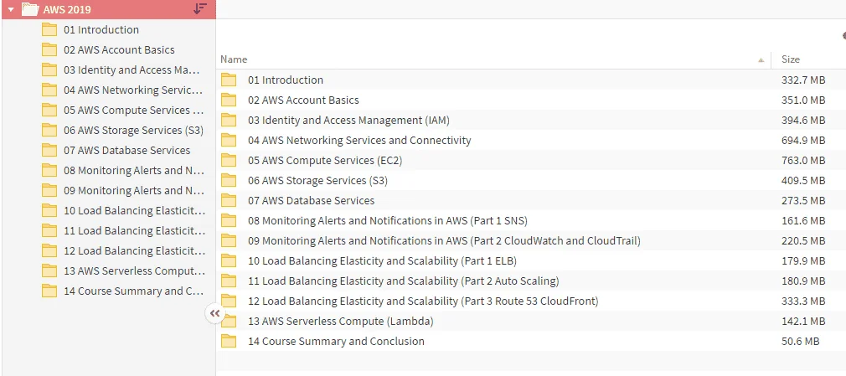
Task: Click the sort order icon beside AWS 2019
Action: click(200, 8)
